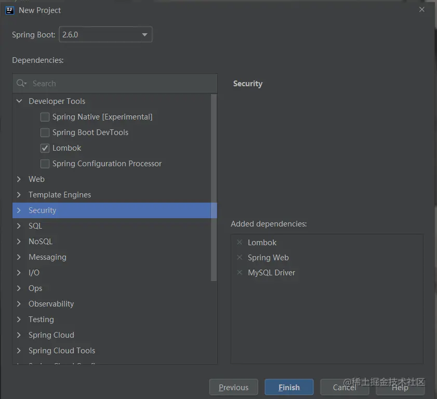Select the Testing row label

(41, 320)
